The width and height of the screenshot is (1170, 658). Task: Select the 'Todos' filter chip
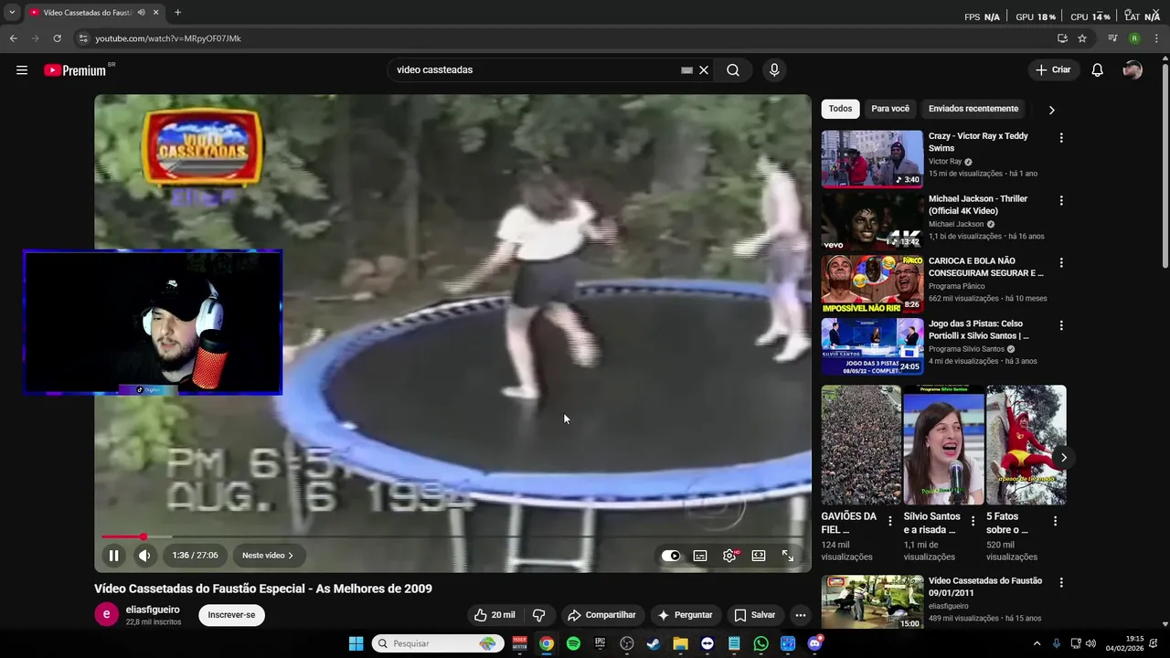tap(840, 109)
